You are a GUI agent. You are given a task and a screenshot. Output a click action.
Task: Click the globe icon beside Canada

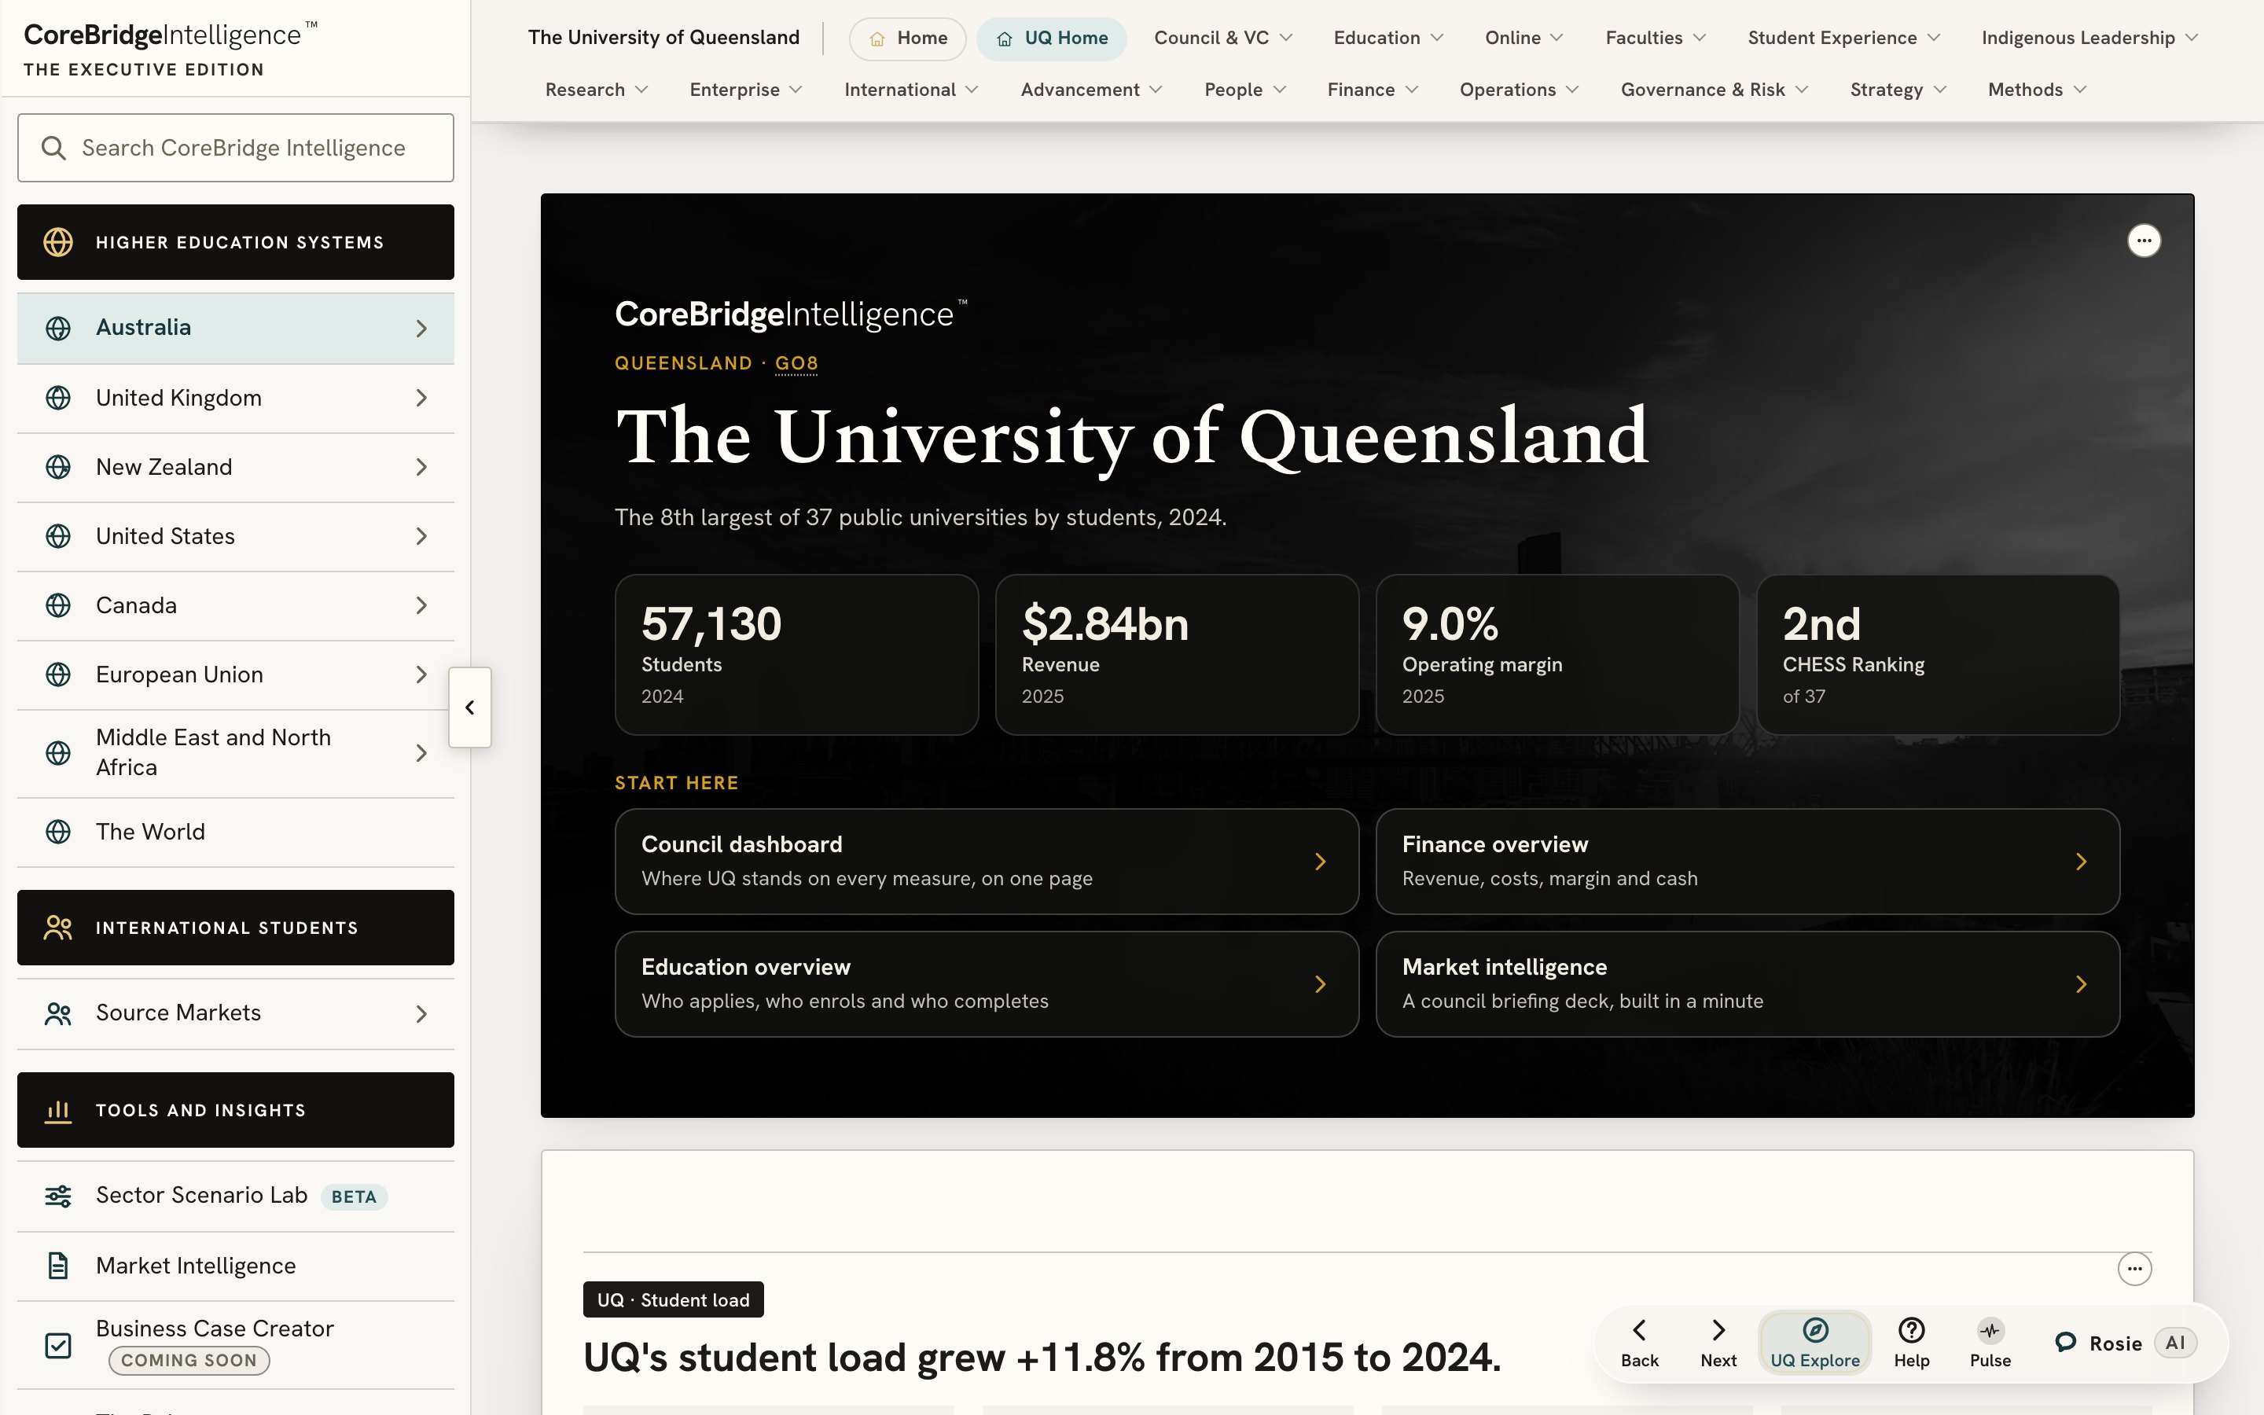[x=58, y=605]
